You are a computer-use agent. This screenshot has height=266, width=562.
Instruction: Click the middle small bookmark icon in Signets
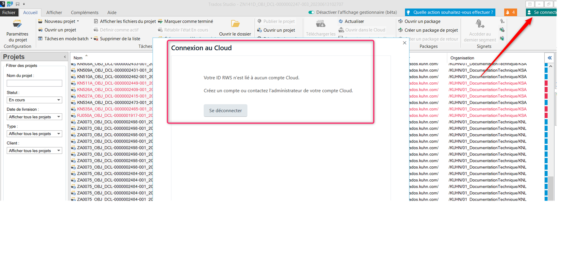pyautogui.click(x=502, y=30)
